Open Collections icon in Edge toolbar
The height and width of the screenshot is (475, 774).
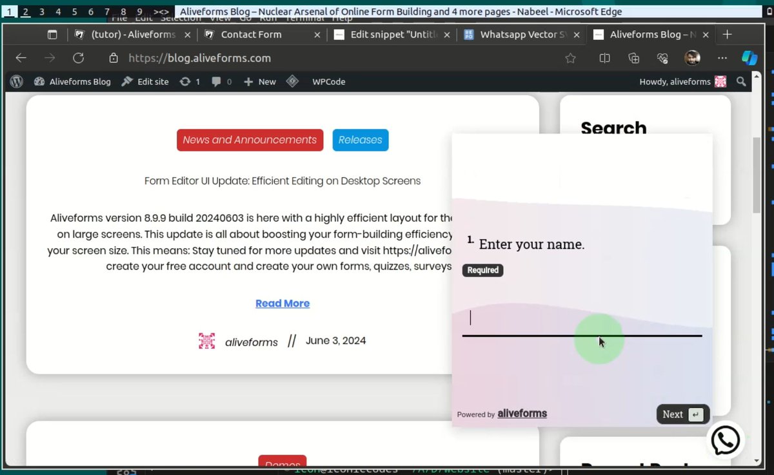633,58
